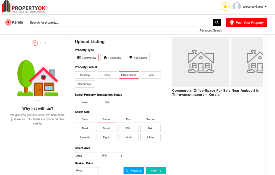Pick the Second floor option
Viewport: 275px width, 175px height.
(151, 119)
